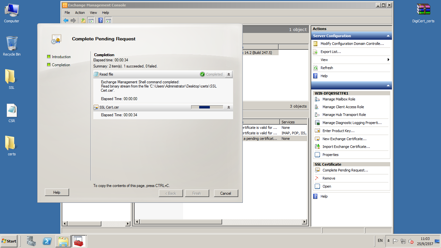The image size is (441, 248).
Task: Click the Cancel button in wizard
Action: (226, 193)
